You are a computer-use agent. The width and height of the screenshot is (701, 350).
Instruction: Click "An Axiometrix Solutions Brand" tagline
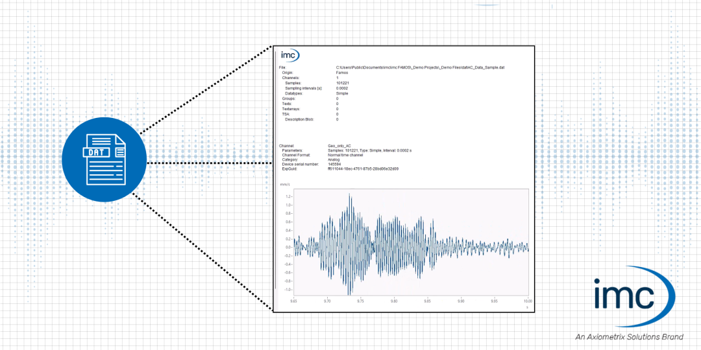coord(630,336)
